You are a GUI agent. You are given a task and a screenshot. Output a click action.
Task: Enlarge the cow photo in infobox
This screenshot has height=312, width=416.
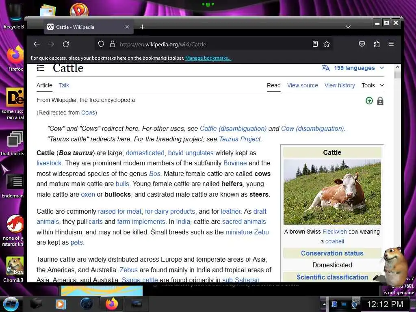(332, 192)
